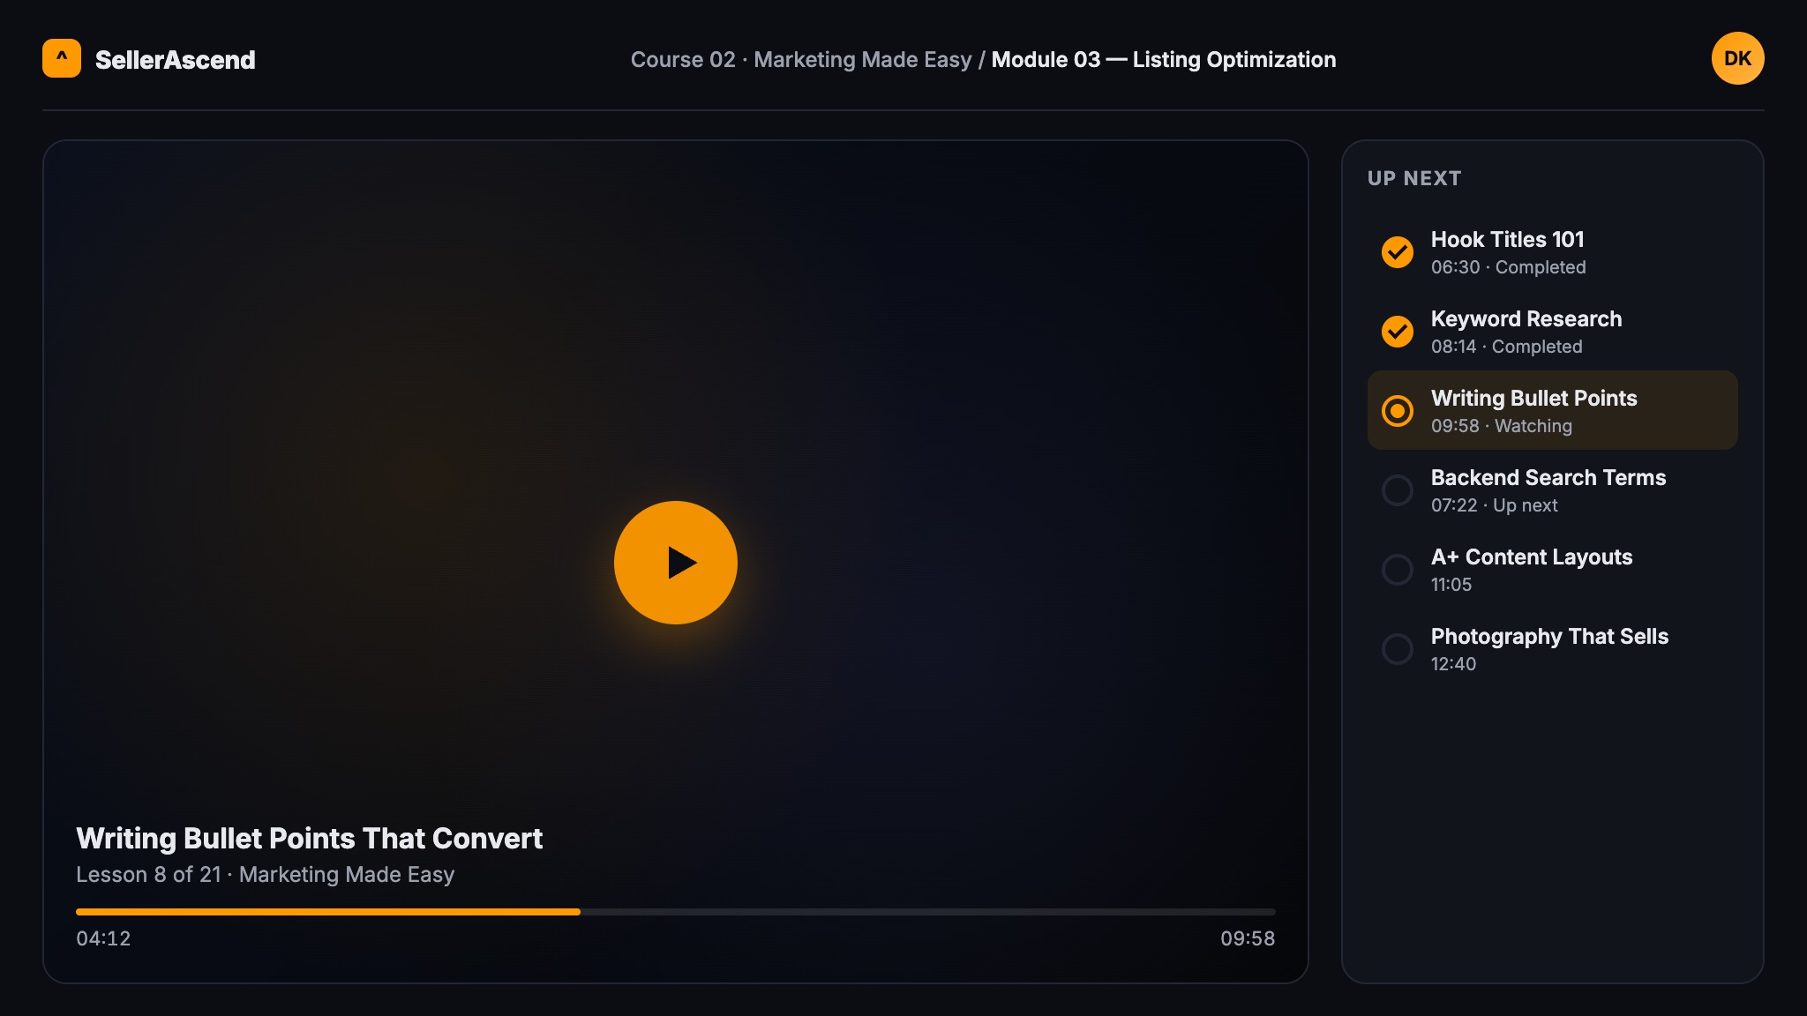The height and width of the screenshot is (1016, 1807).
Task: Play the video with the orange button
Action: 676,563
